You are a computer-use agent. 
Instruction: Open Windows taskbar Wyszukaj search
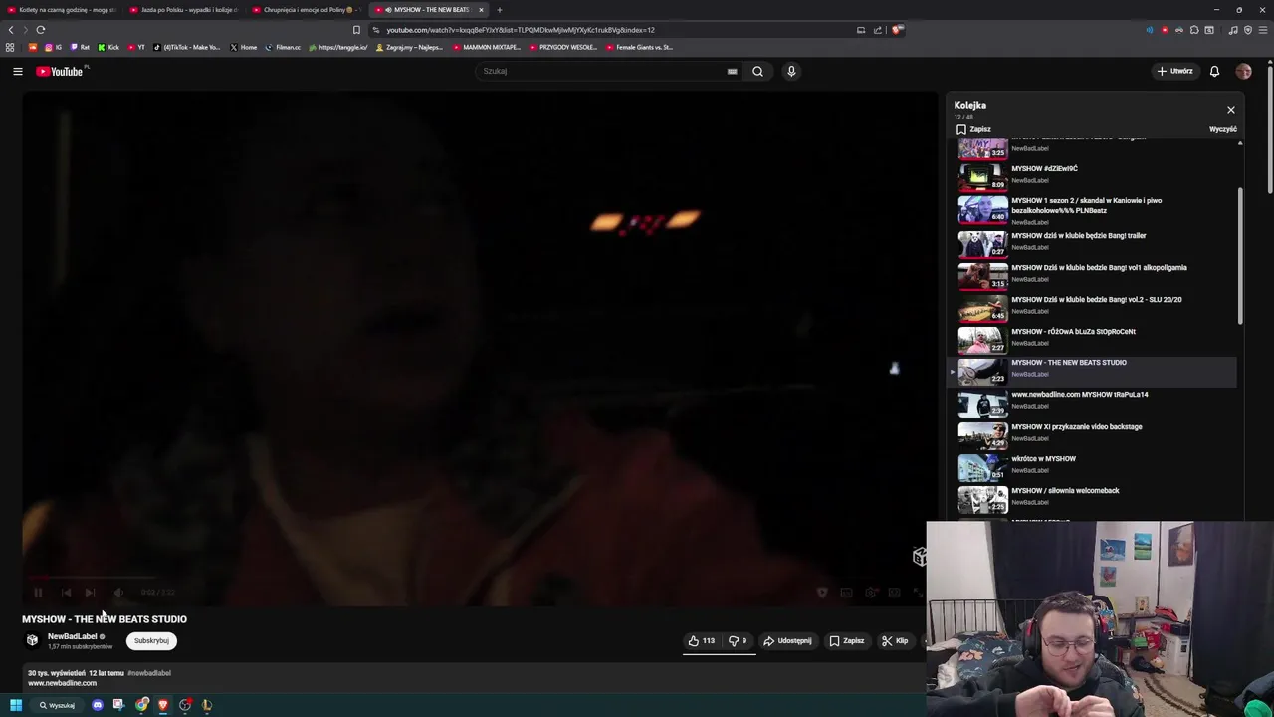[x=57, y=705]
